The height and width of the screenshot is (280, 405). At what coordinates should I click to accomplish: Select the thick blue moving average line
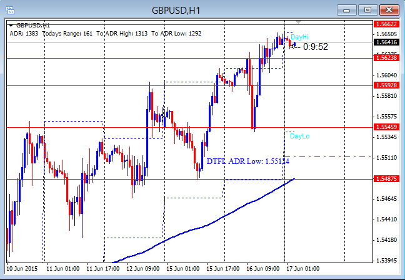point(207,225)
